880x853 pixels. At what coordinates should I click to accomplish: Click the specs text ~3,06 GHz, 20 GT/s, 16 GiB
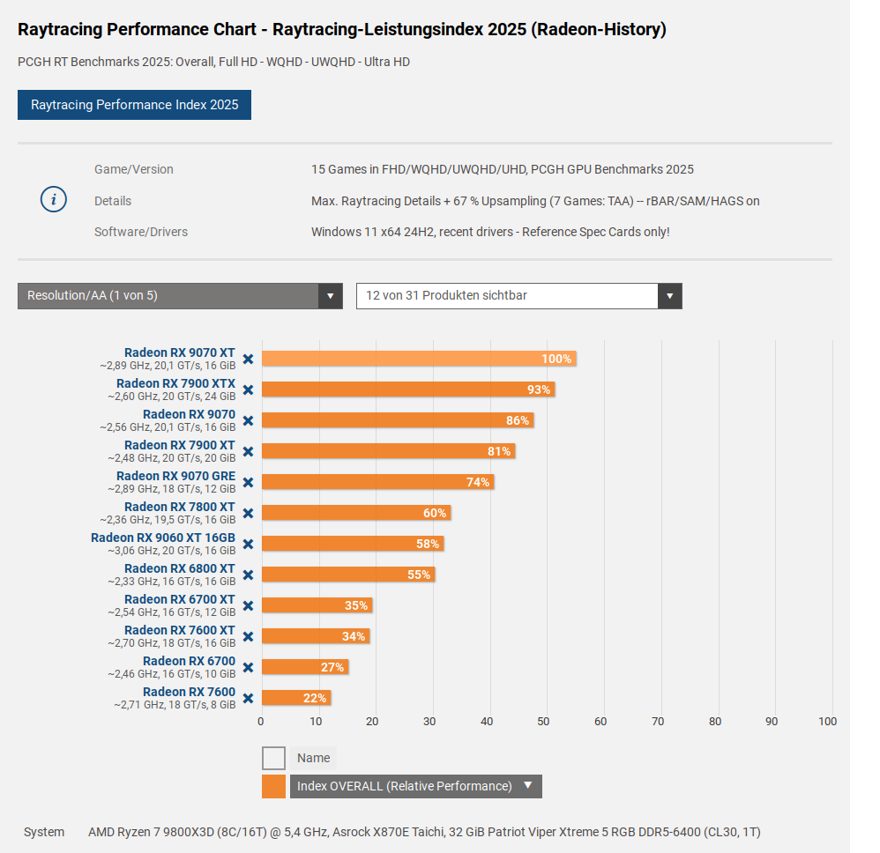tap(172, 551)
